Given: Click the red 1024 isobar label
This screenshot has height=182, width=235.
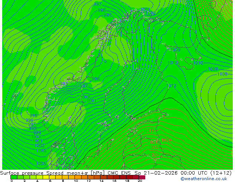Looking at the screenshot, I should [154, 155].
